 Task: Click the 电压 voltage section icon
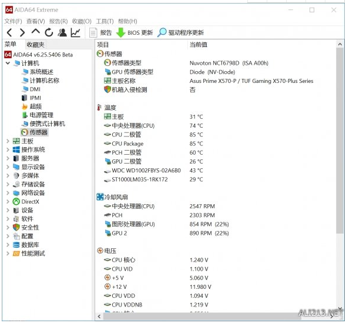[x=100, y=251]
